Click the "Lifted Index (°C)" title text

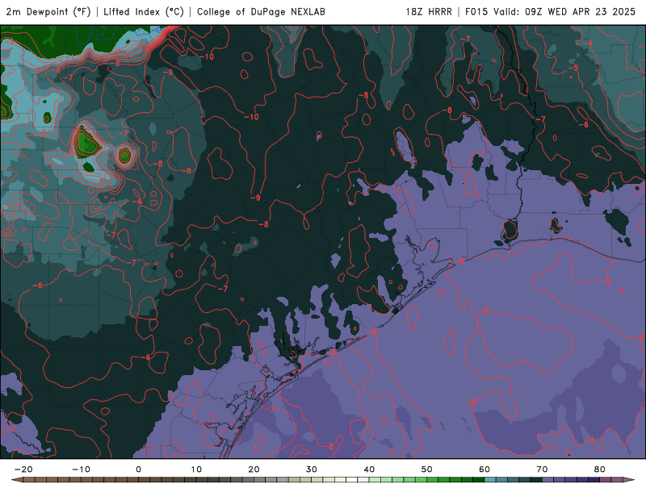[144, 12]
